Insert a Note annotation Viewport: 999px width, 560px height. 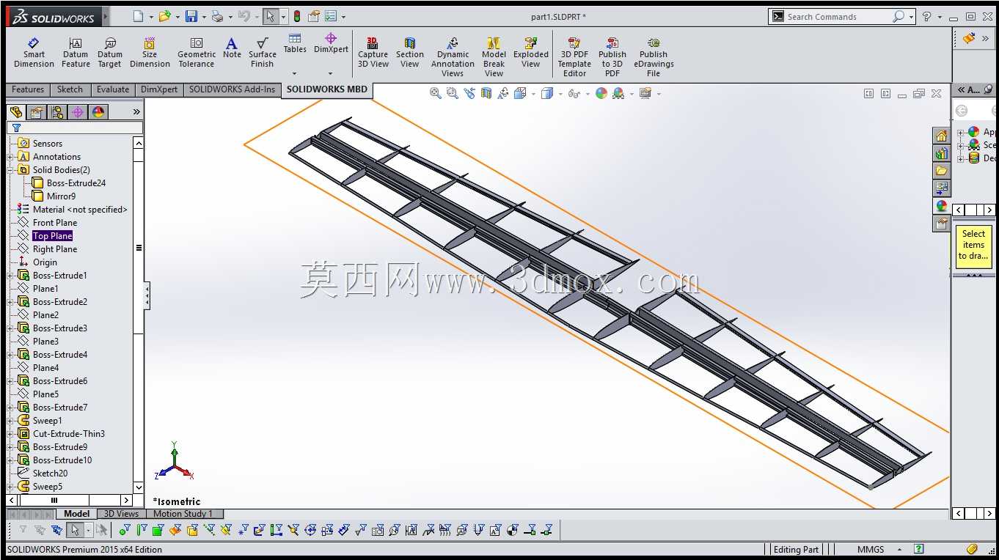[232, 48]
